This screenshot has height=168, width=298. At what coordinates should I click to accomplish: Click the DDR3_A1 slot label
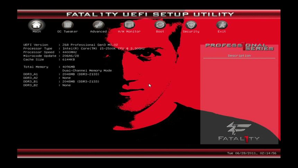coord(30,74)
